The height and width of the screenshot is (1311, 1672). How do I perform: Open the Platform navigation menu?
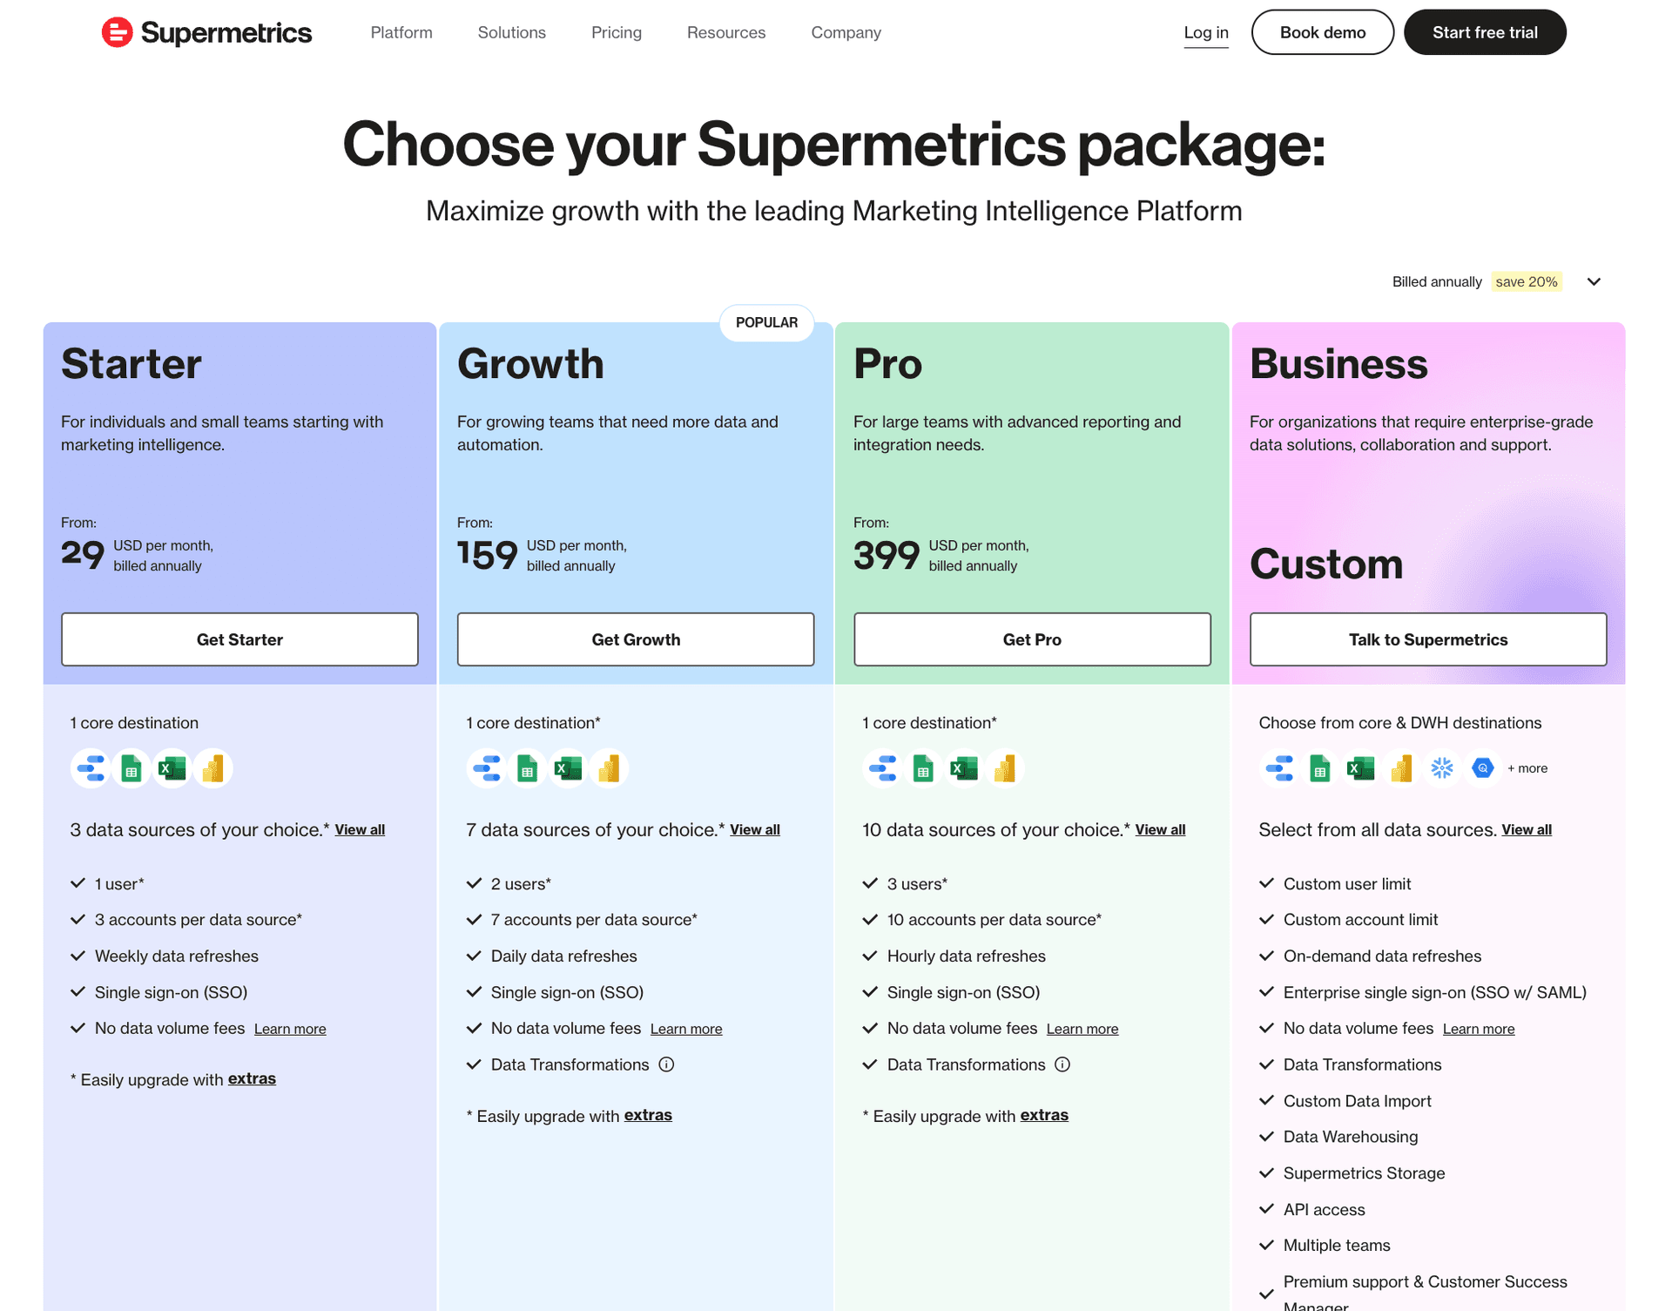(x=401, y=32)
